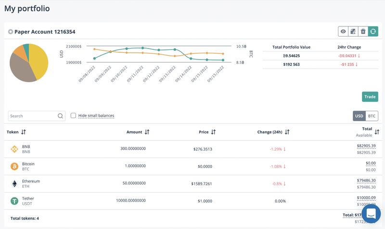Click the Tether coin icon
This screenshot has height=229, width=385.
point(14,201)
